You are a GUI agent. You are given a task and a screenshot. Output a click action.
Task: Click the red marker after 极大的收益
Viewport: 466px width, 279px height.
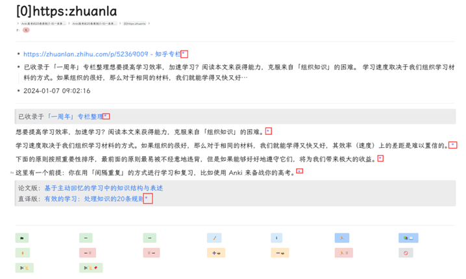pyautogui.click(x=380, y=158)
